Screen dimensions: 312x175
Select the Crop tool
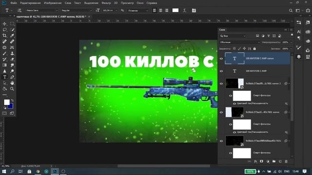(4, 35)
